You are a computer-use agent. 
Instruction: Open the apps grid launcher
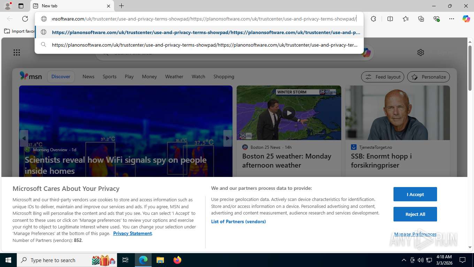(x=17, y=52)
